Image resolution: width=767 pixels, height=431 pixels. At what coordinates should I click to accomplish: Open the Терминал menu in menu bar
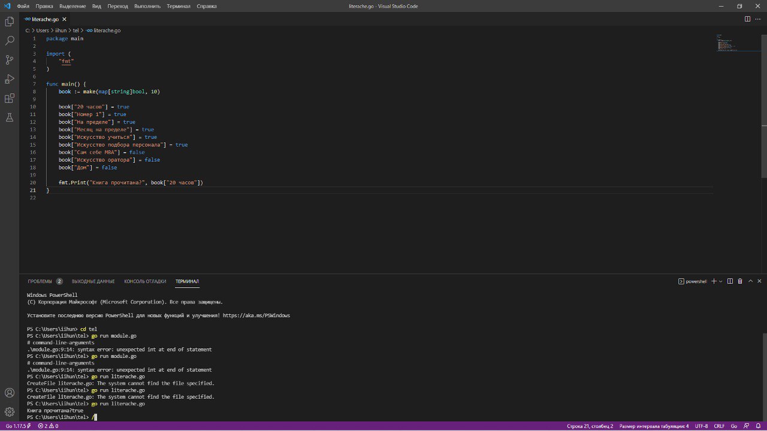(179, 6)
